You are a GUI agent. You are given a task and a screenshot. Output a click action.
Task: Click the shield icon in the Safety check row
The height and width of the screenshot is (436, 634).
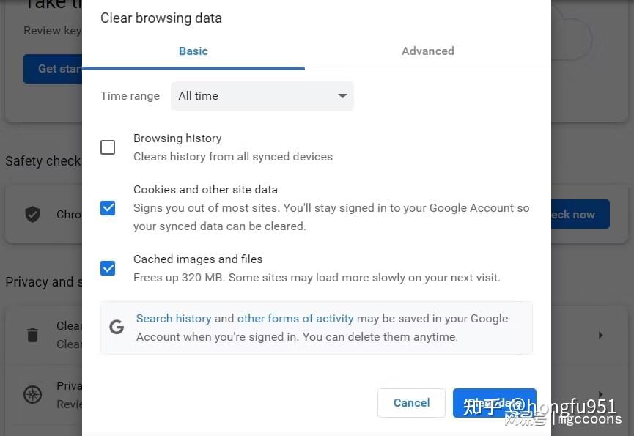tap(32, 214)
